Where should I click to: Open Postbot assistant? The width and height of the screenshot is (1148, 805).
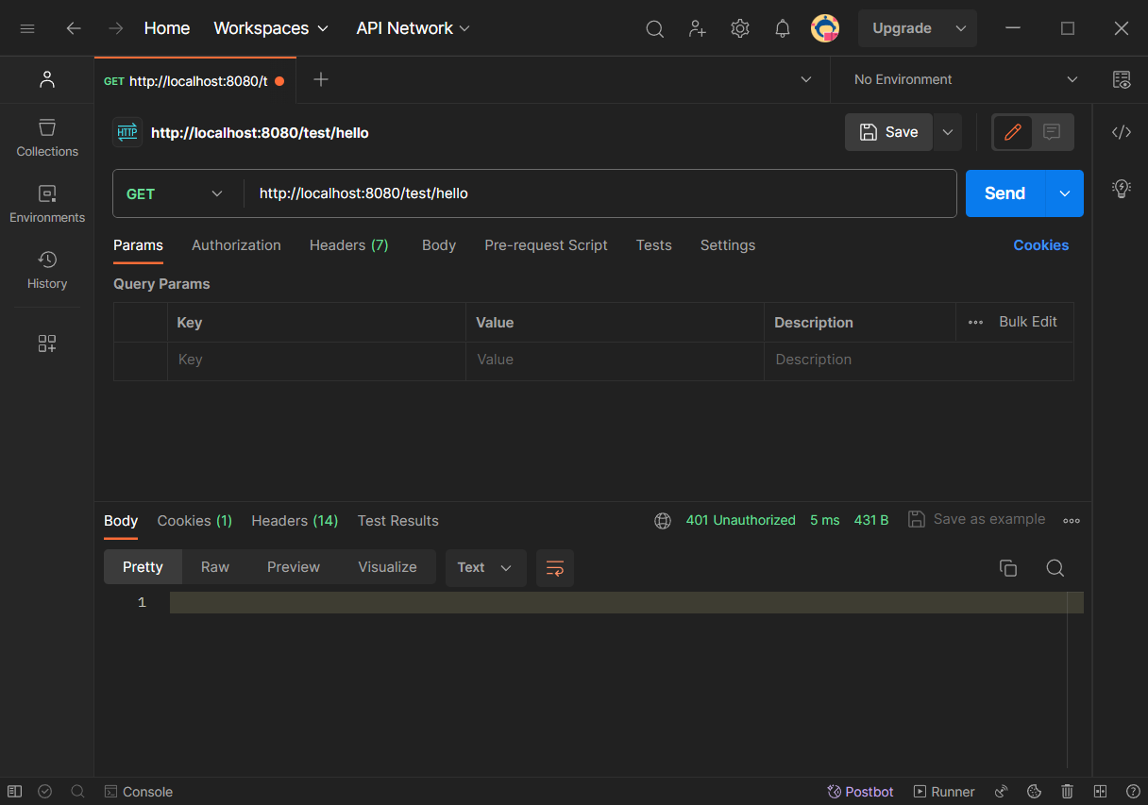click(860, 792)
